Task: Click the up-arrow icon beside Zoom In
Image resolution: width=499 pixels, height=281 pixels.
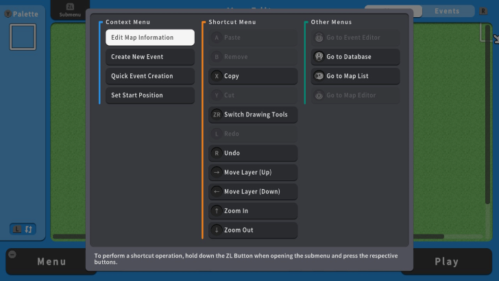Action: coord(217,210)
